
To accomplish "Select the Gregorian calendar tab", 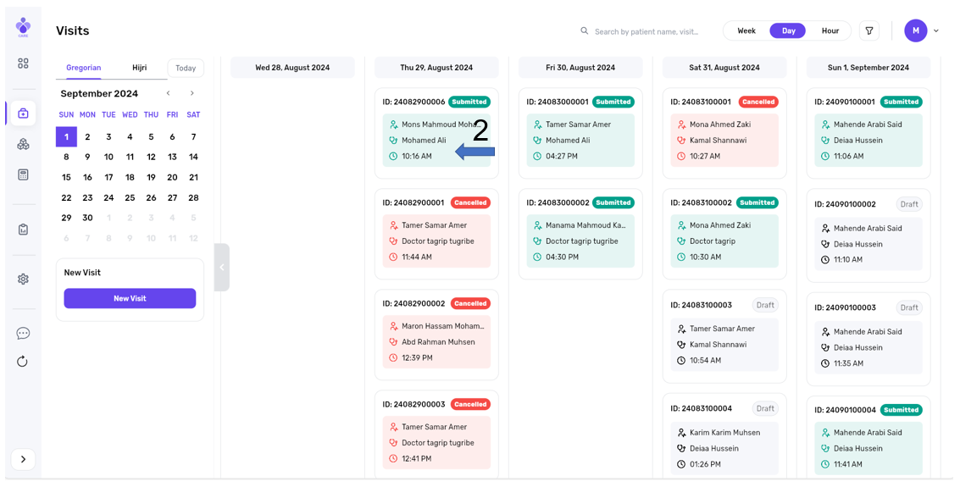I will 83,68.
